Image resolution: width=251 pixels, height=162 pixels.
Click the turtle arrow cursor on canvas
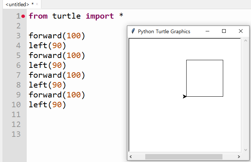[184, 96]
